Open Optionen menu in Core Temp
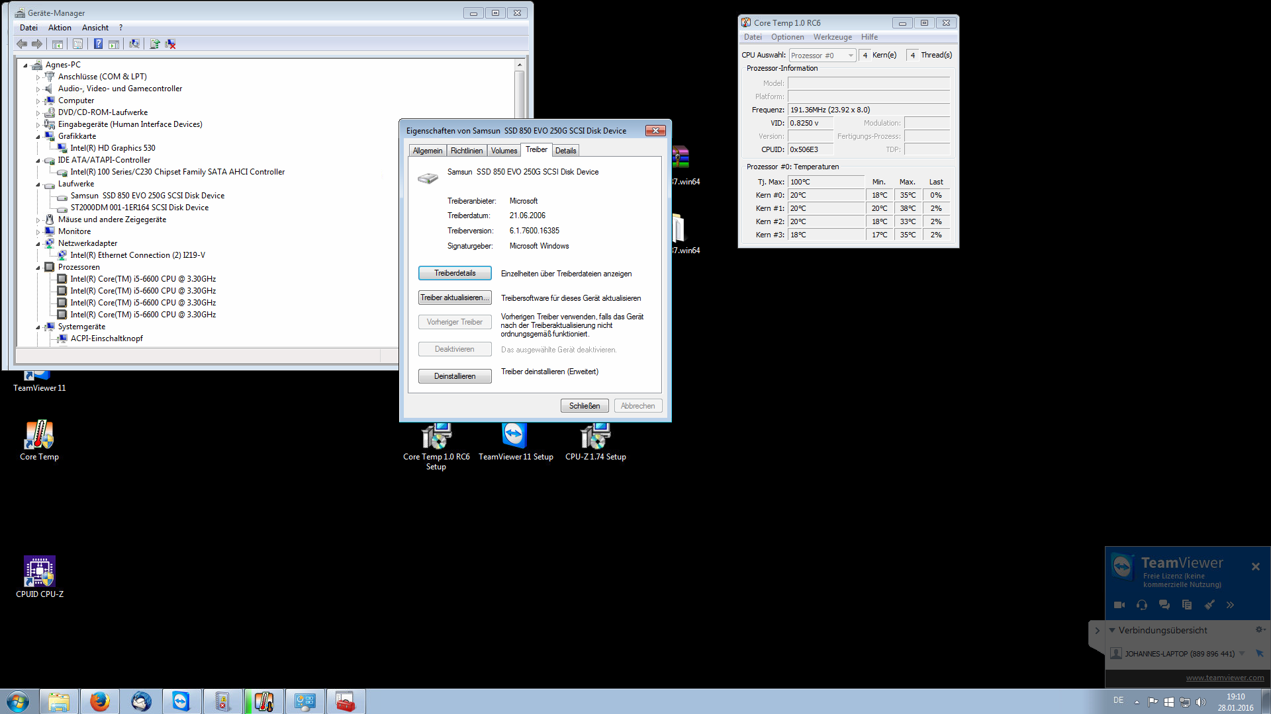 pos(788,37)
